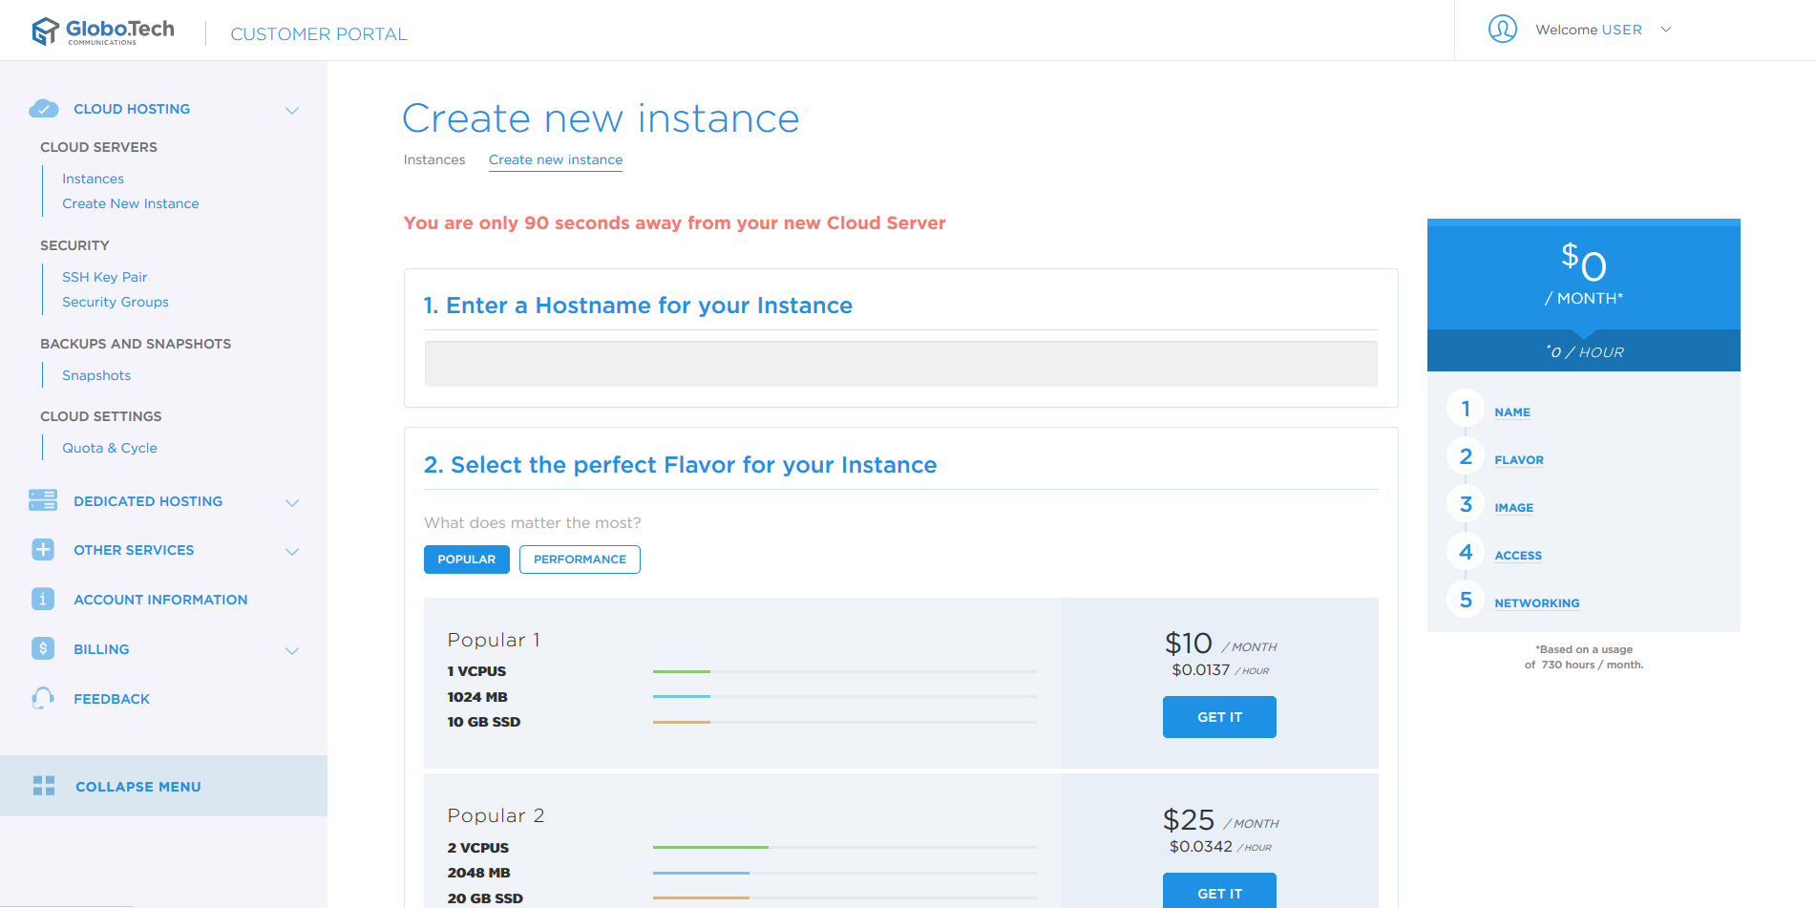Viewport: 1816px width, 908px height.
Task: Select step 3 circle in sidebar
Action: pos(1466,504)
